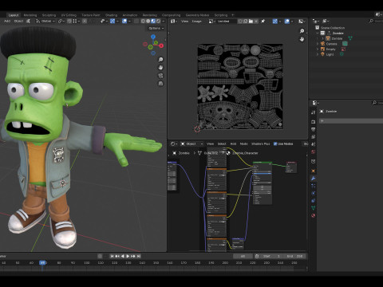Viewport: 383px width, 287px height.
Task: Switch to the UV Editing workspace
Action: click(x=69, y=15)
